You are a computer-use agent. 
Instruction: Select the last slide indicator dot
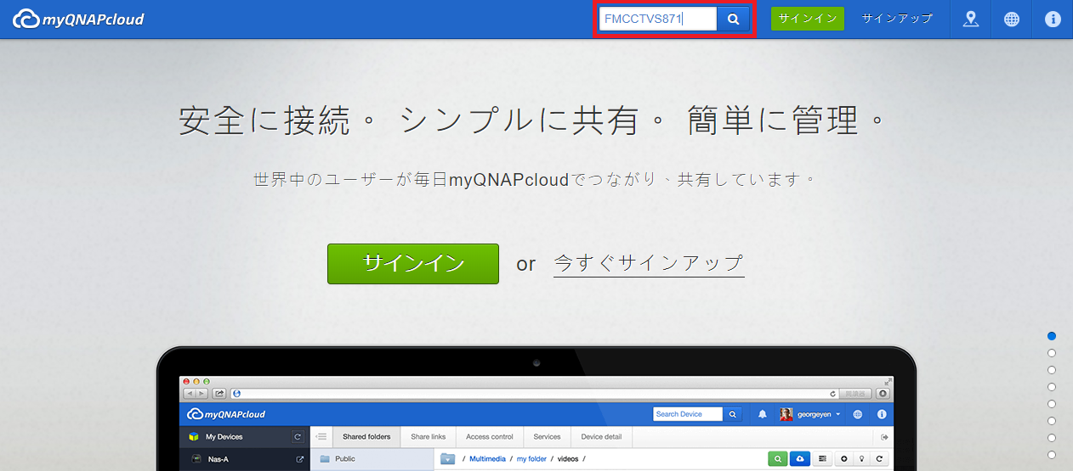[1052, 455]
